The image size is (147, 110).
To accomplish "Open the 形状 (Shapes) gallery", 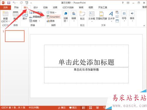I will 51,13.
